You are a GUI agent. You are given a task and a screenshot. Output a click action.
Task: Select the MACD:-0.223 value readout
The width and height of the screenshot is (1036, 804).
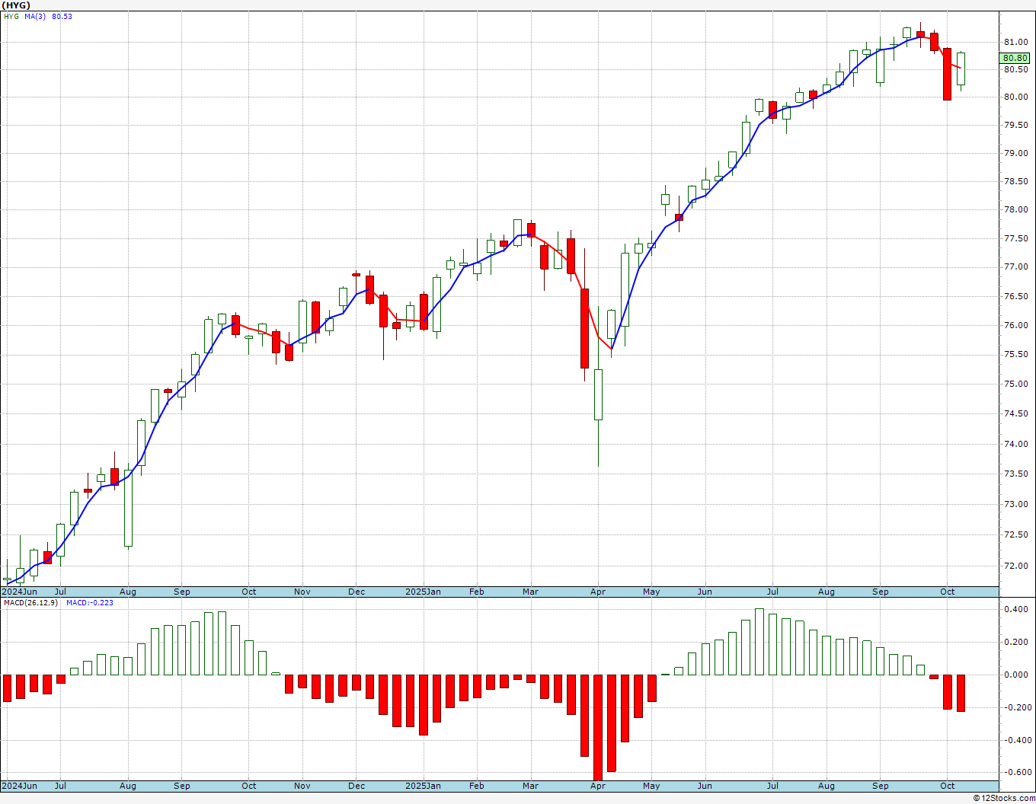pos(89,603)
